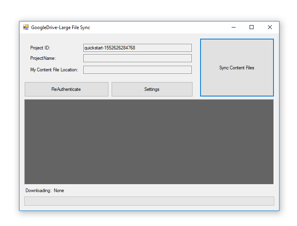Click the app icon in title bar

tap(26, 27)
